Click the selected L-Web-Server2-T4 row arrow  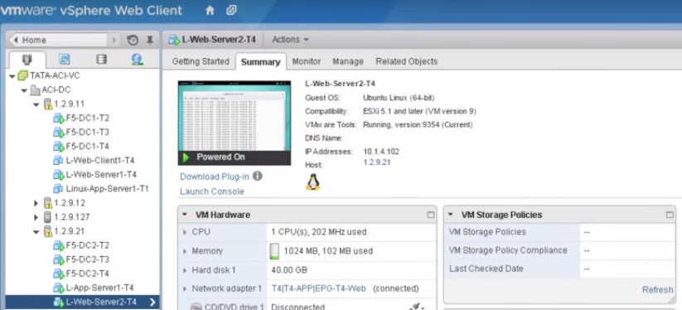point(152,302)
